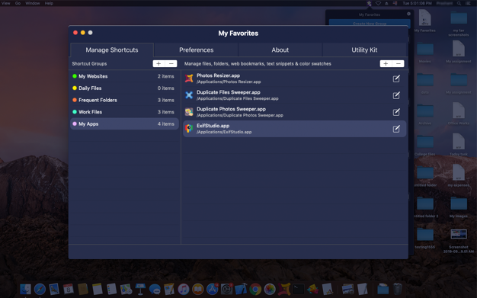Edit the Duplicate Files Sweeper.app shortcut

pos(396,95)
